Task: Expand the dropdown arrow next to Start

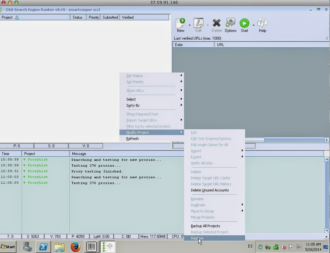Action: [253, 25]
